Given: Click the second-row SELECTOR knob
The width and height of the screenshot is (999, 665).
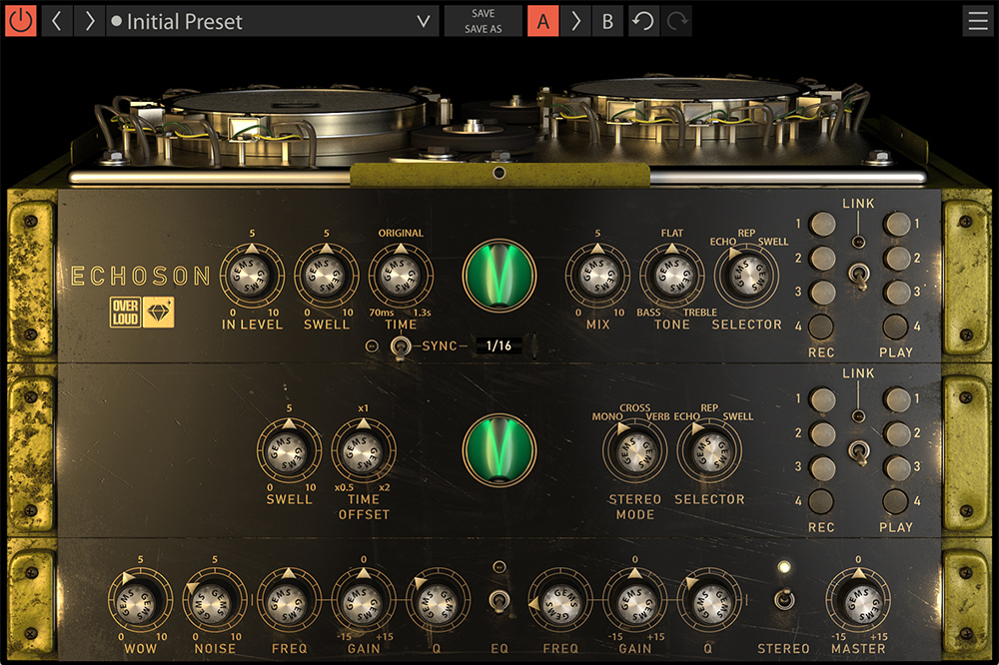Looking at the screenshot, I should click(x=709, y=451).
